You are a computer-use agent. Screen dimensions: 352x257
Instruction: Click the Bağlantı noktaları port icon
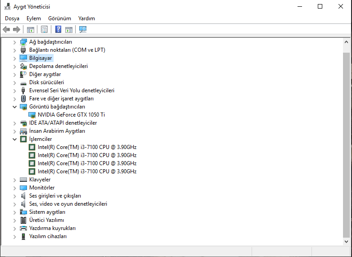tap(23, 50)
